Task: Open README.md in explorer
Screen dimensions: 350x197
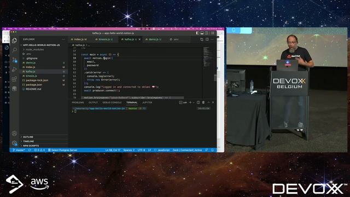Action: (44, 89)
